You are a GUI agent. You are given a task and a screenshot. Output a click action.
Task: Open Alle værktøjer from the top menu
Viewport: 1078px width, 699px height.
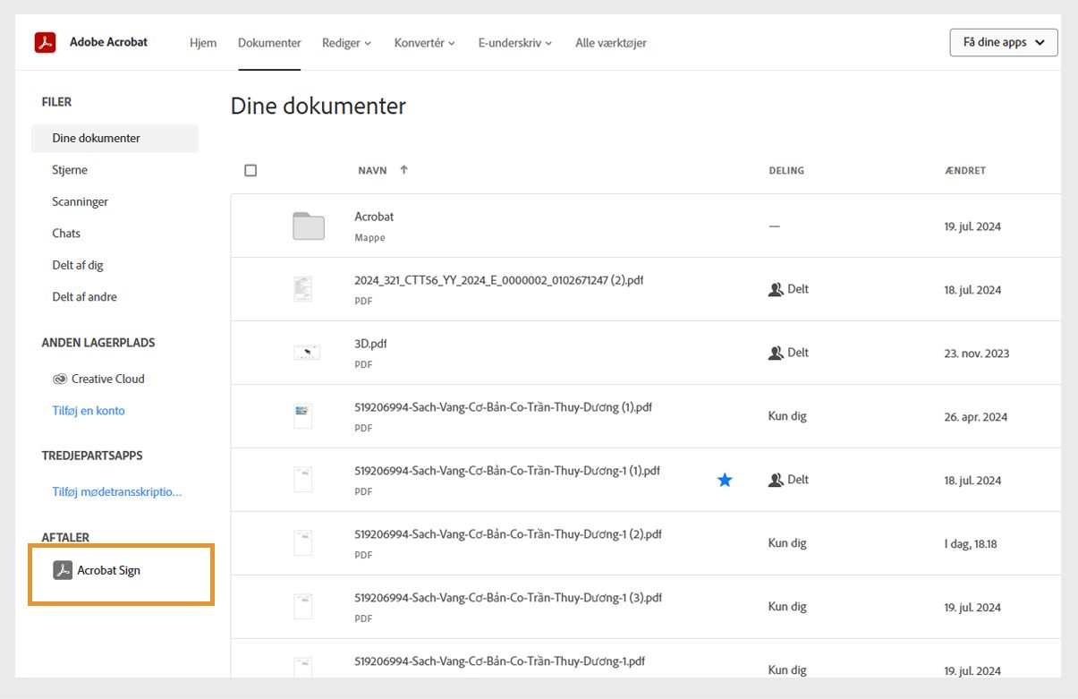[x=610, y=42]
